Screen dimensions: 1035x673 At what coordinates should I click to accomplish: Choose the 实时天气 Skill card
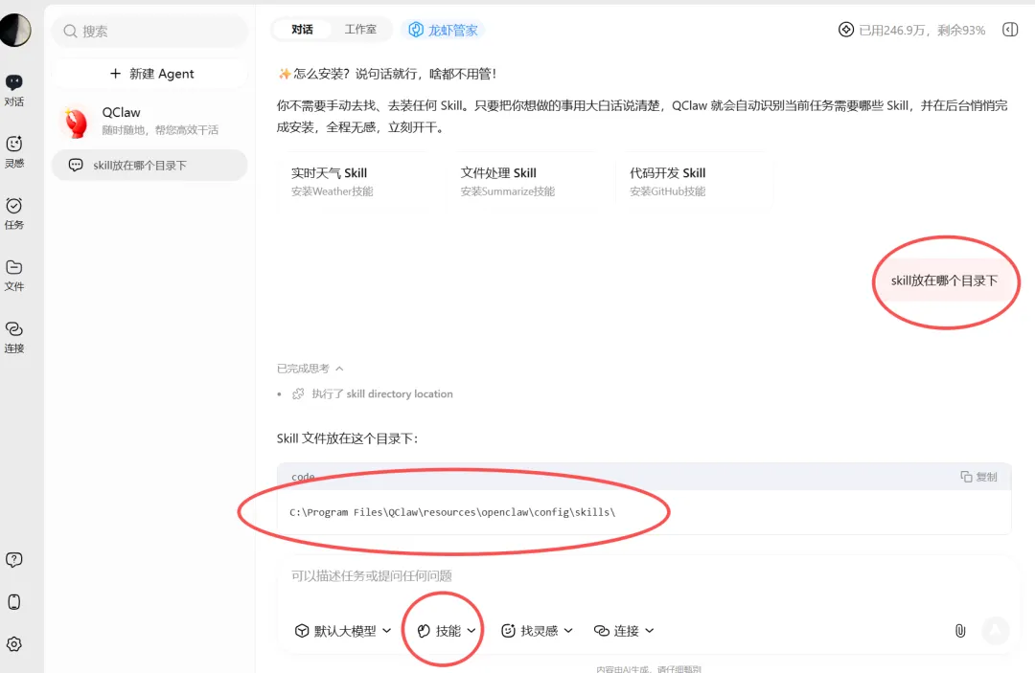[352, 181]
